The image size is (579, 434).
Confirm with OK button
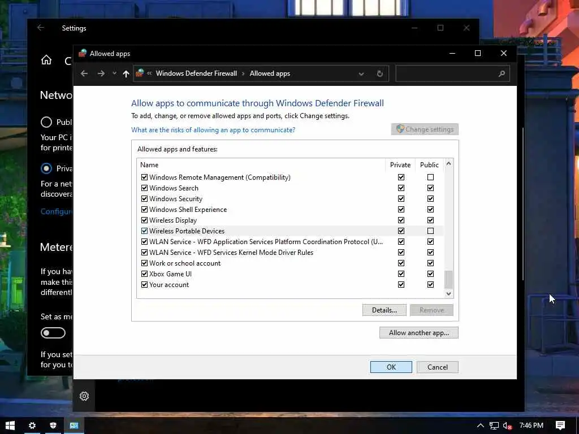click(x=391, y=367)
